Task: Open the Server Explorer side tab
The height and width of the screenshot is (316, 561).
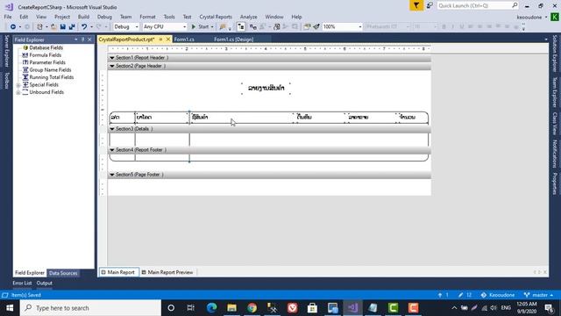Action: [x=6, y=51]
